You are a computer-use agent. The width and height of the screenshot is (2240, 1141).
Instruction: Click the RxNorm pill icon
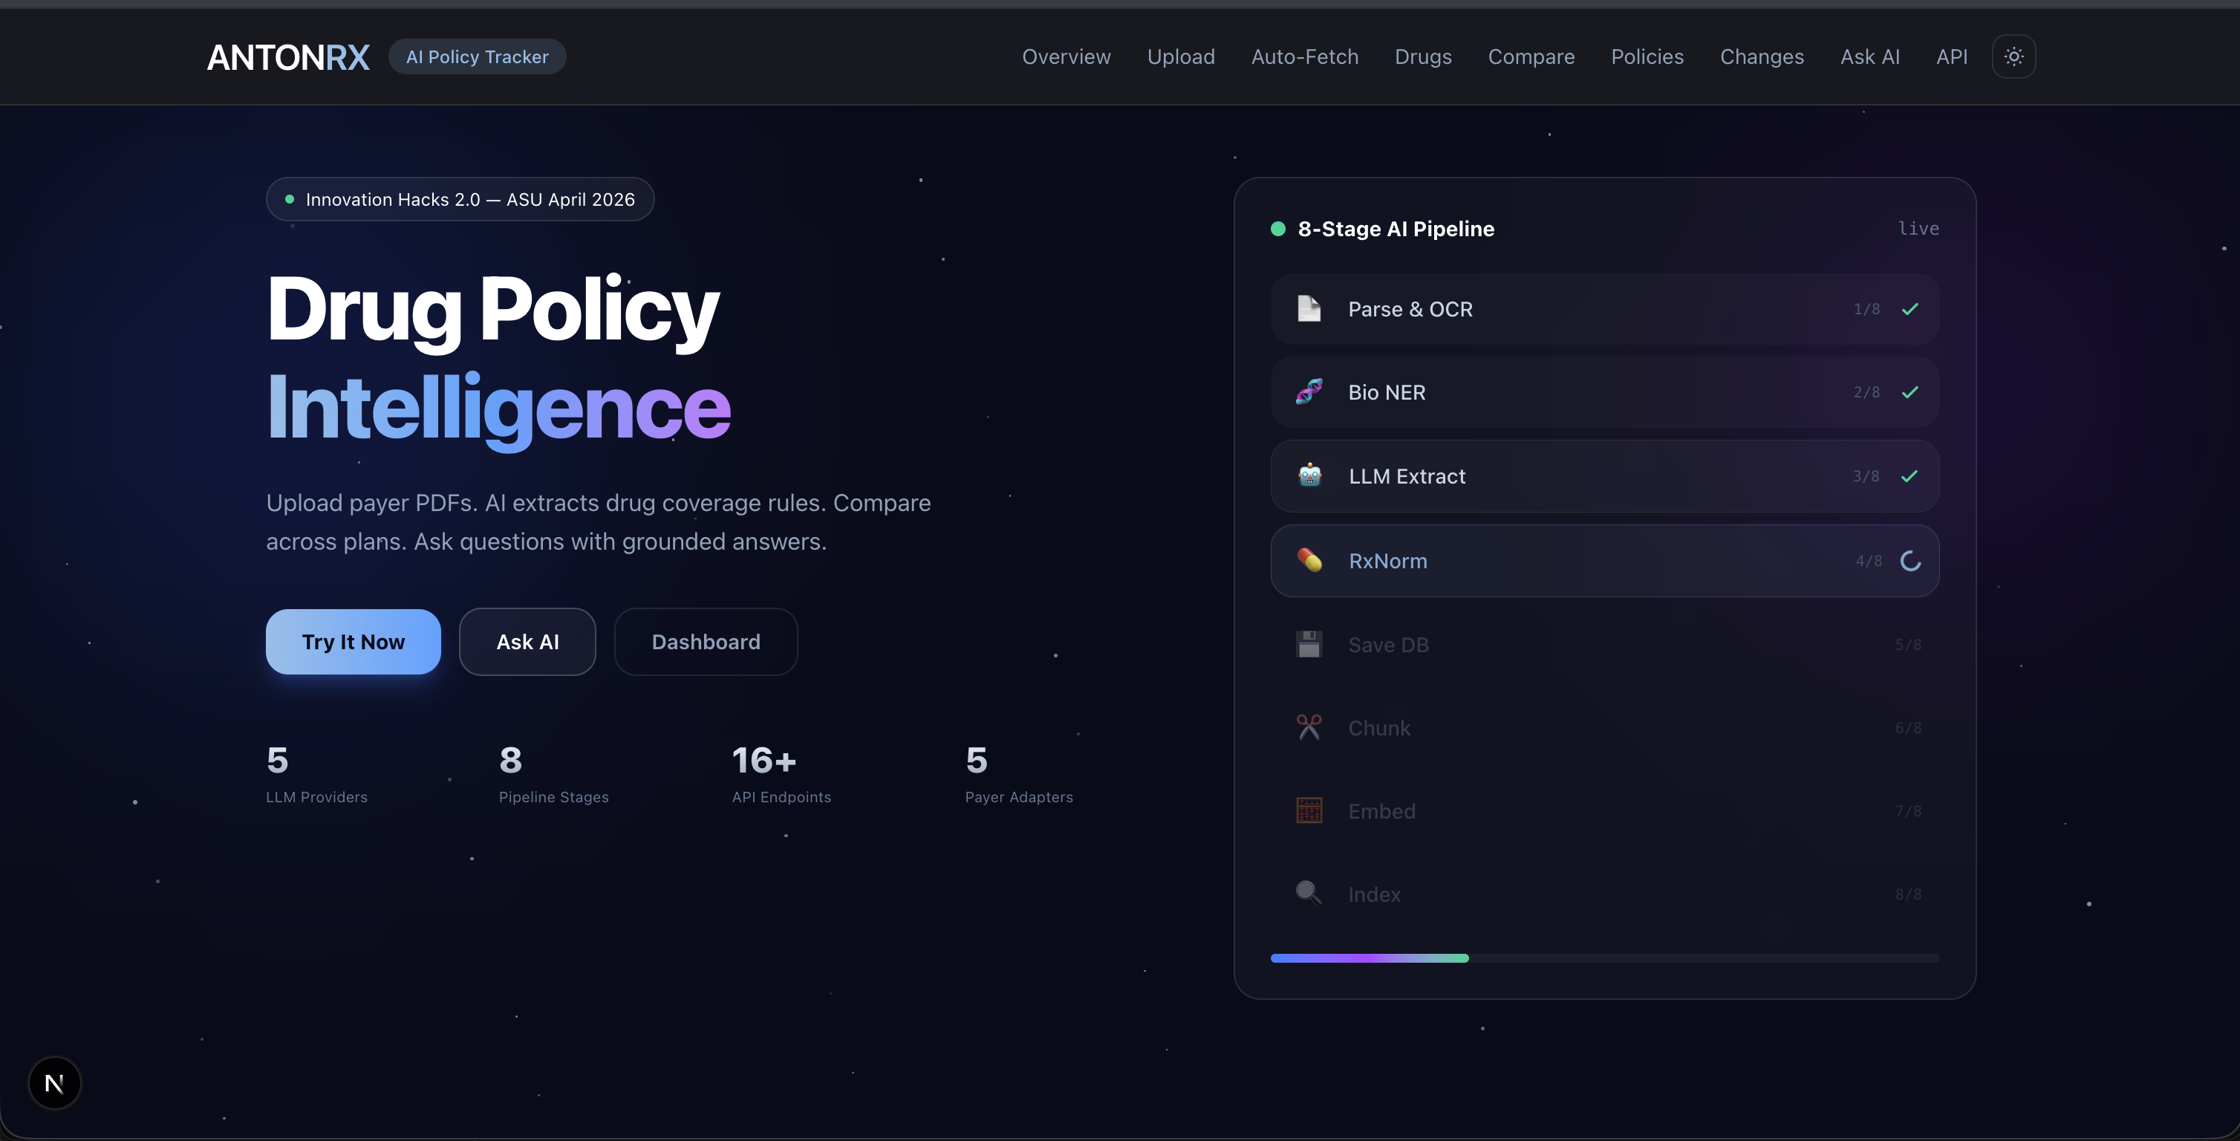(1309, 561)
